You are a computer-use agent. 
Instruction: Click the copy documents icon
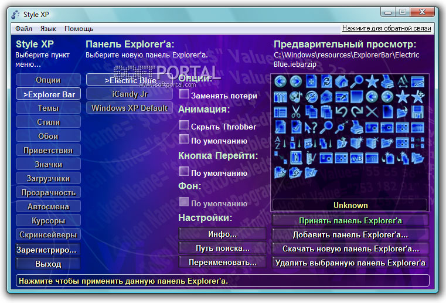(x=311, y=112)
